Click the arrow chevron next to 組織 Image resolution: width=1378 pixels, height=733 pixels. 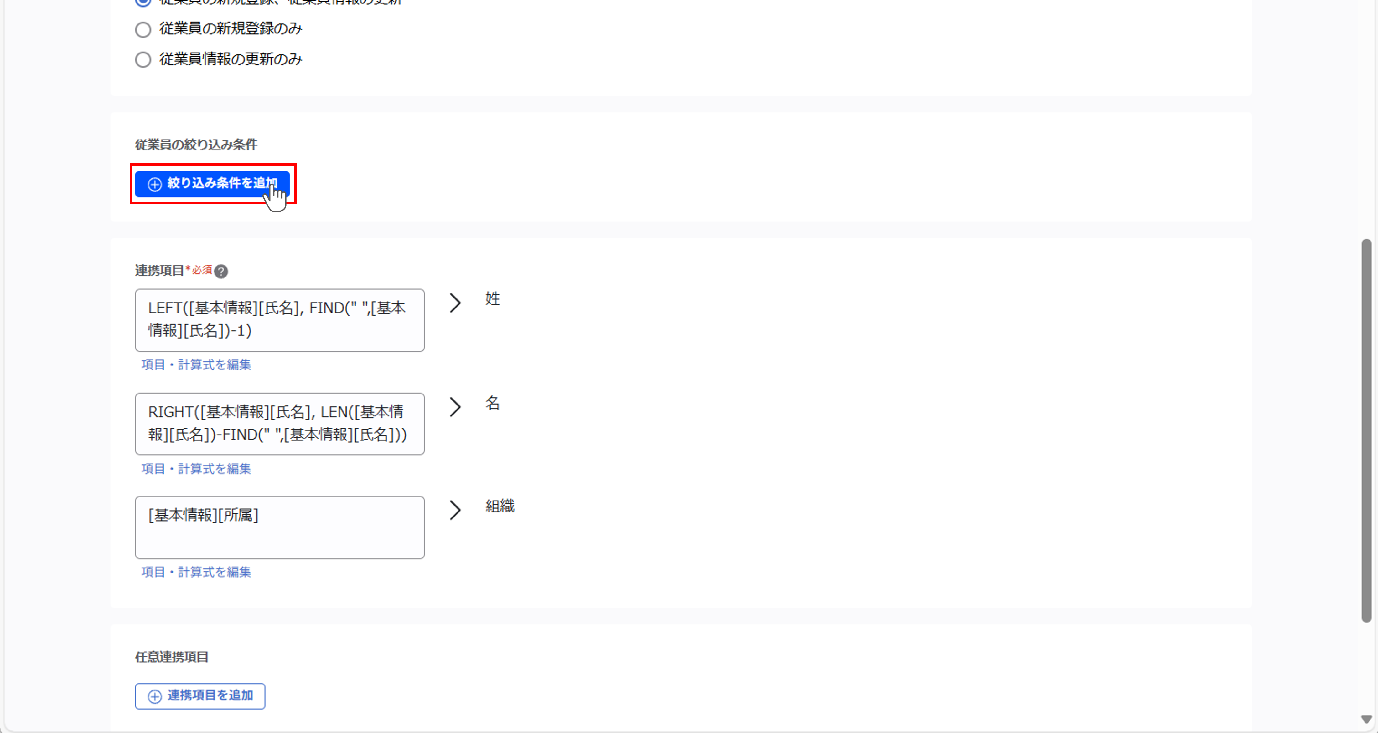click(x=455, y=510)
